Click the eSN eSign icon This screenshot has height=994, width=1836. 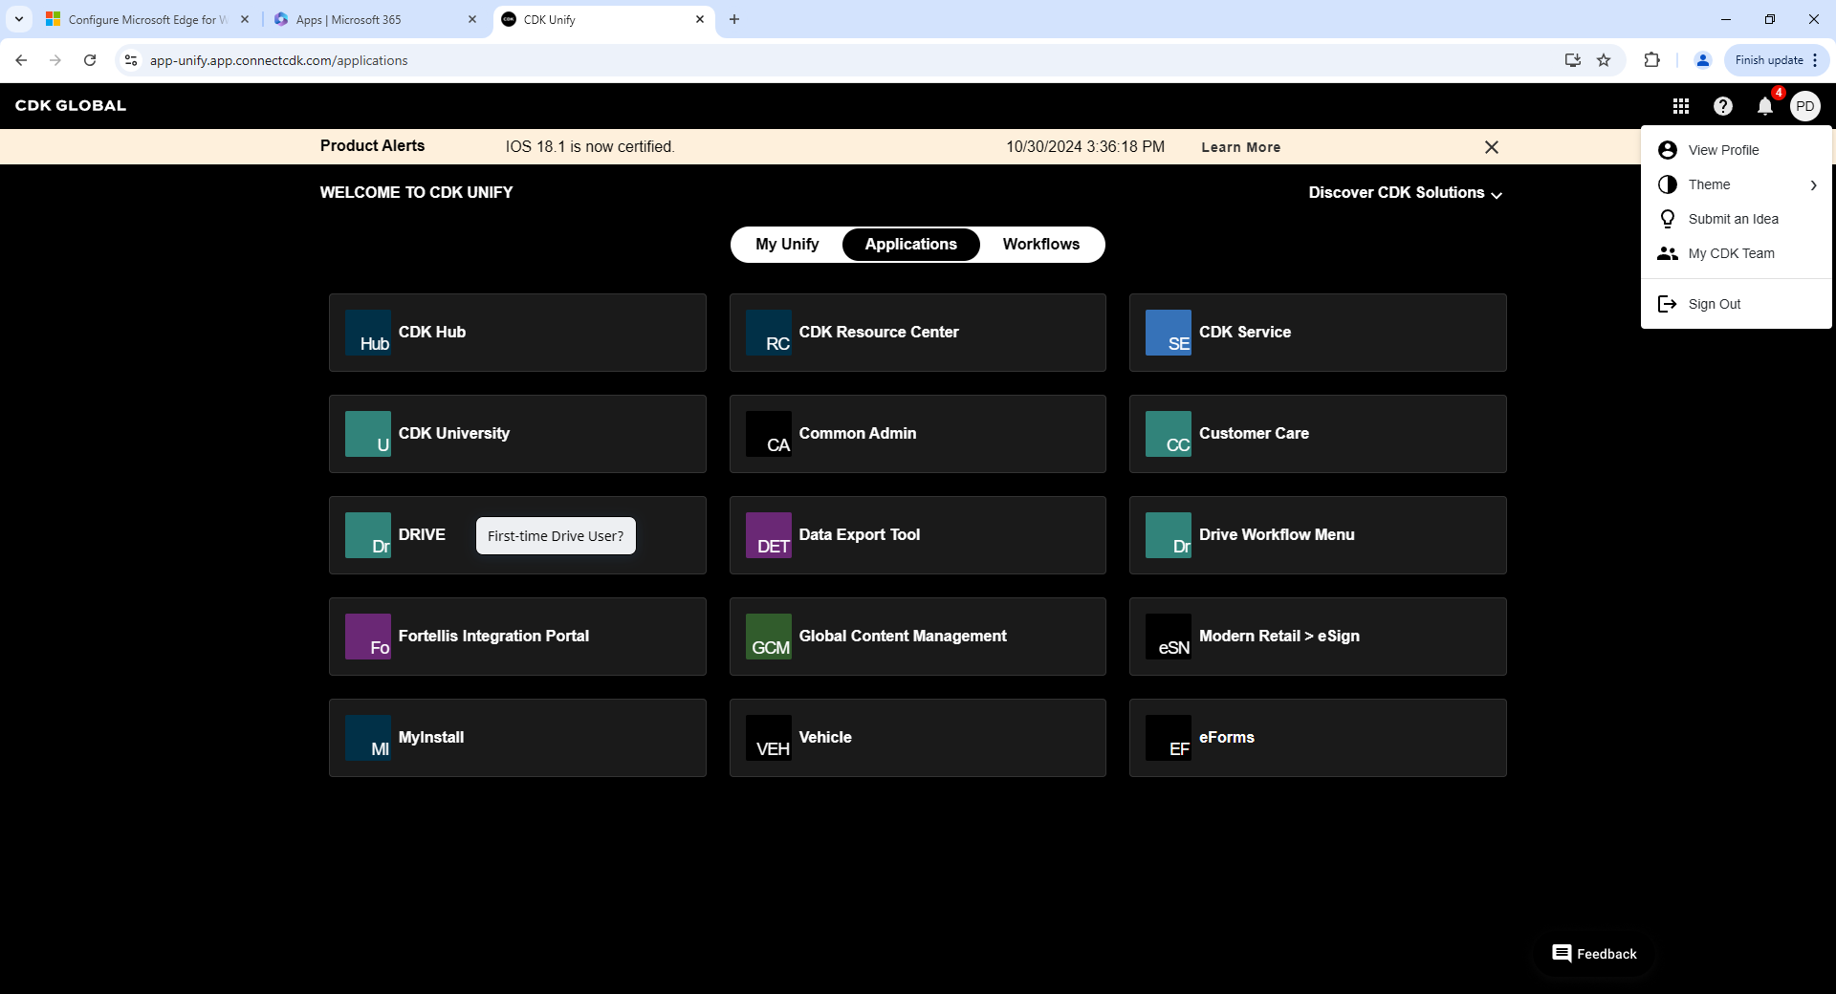point(1169,637)
